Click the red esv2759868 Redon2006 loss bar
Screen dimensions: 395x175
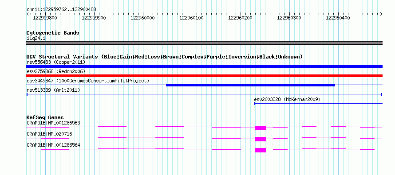pos(204,76)
